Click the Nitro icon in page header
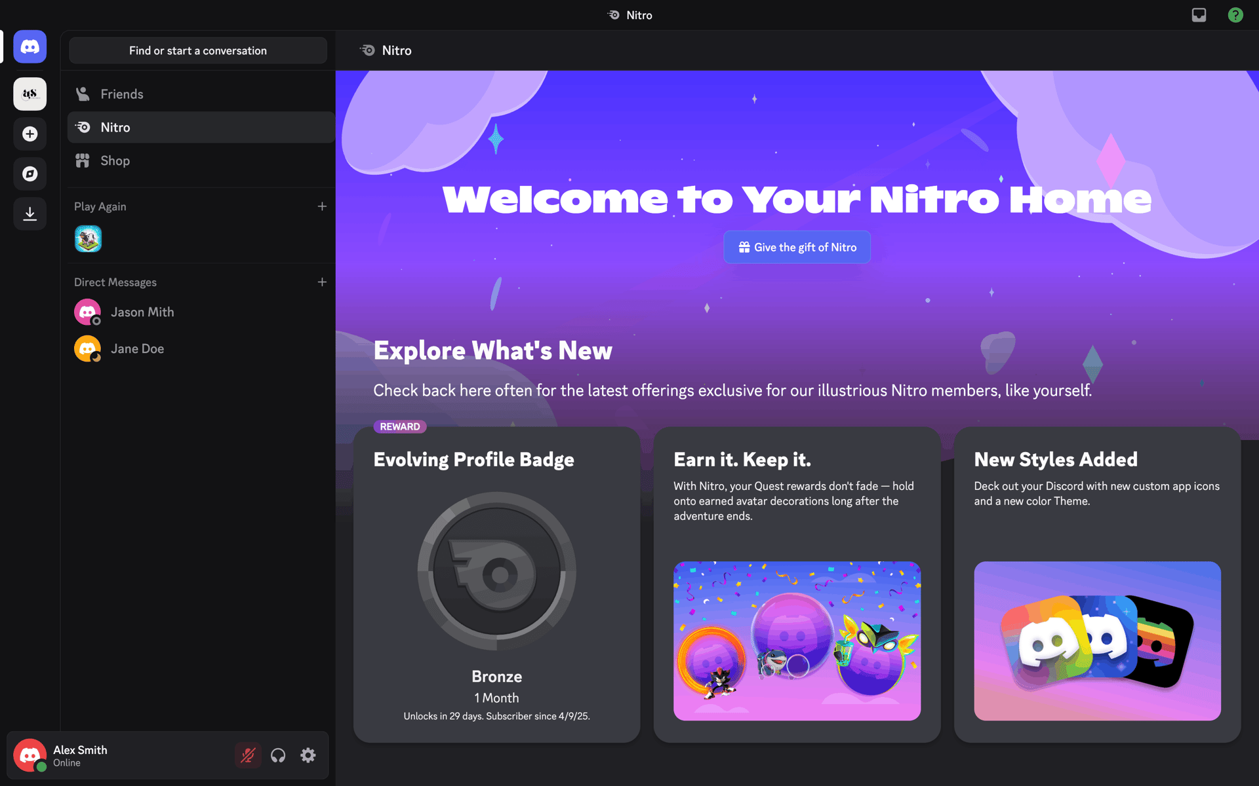The width and height of the screenshot is (1259, 786). point(367,50)
